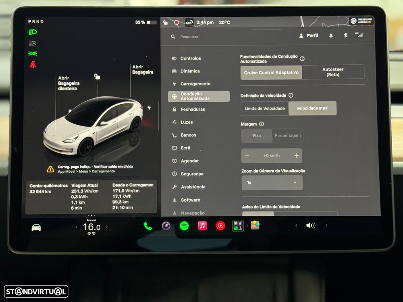Launch the red YouTube Music app

pos(220,226)
